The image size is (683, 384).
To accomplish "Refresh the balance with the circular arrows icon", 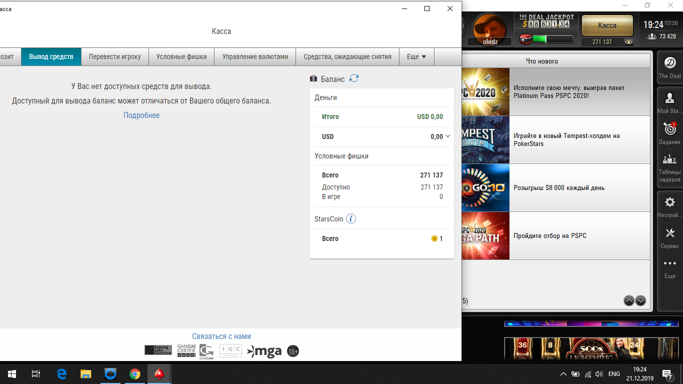I will pyautogui.click(x=354, y=78).
